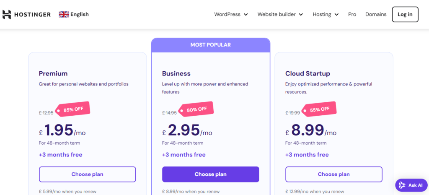Image resolution: width=429 pixels, height=195 pixels.
Task: Click the Business plan title
Action: tap(176, 73)
